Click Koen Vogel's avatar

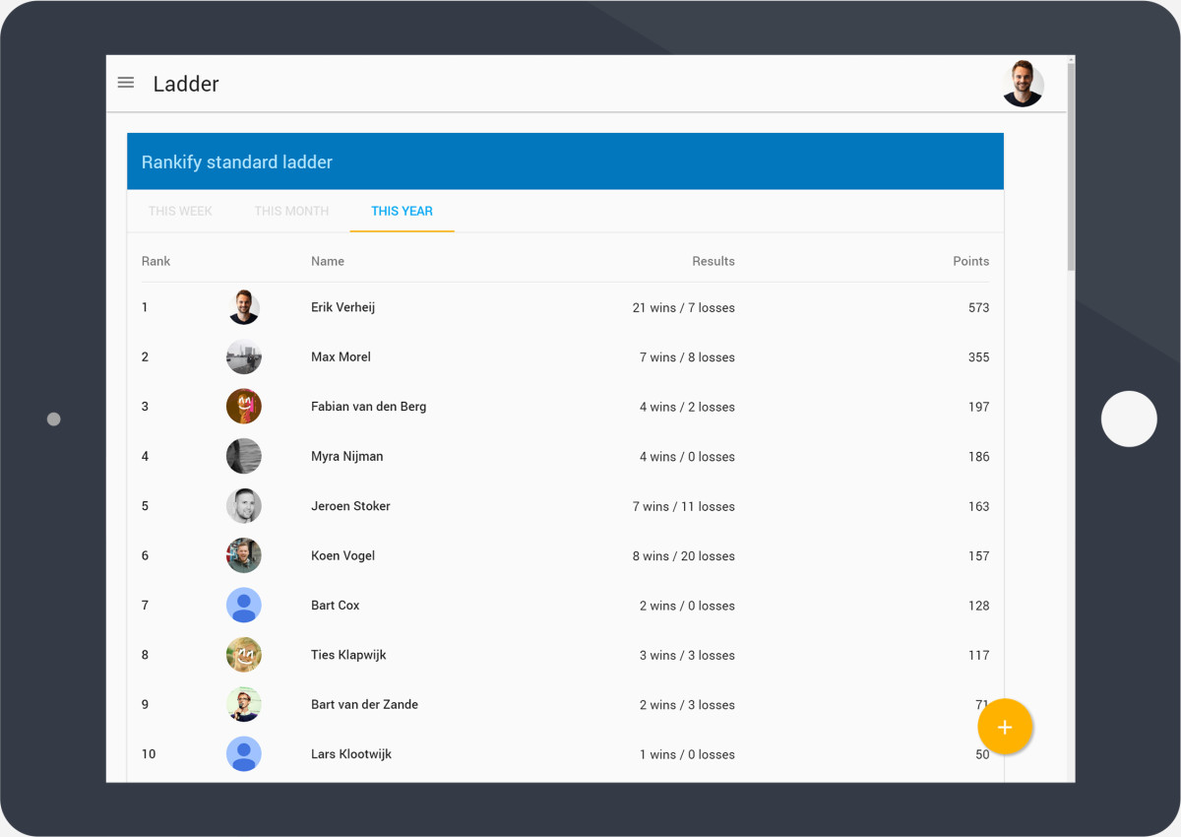coord(244,555)
